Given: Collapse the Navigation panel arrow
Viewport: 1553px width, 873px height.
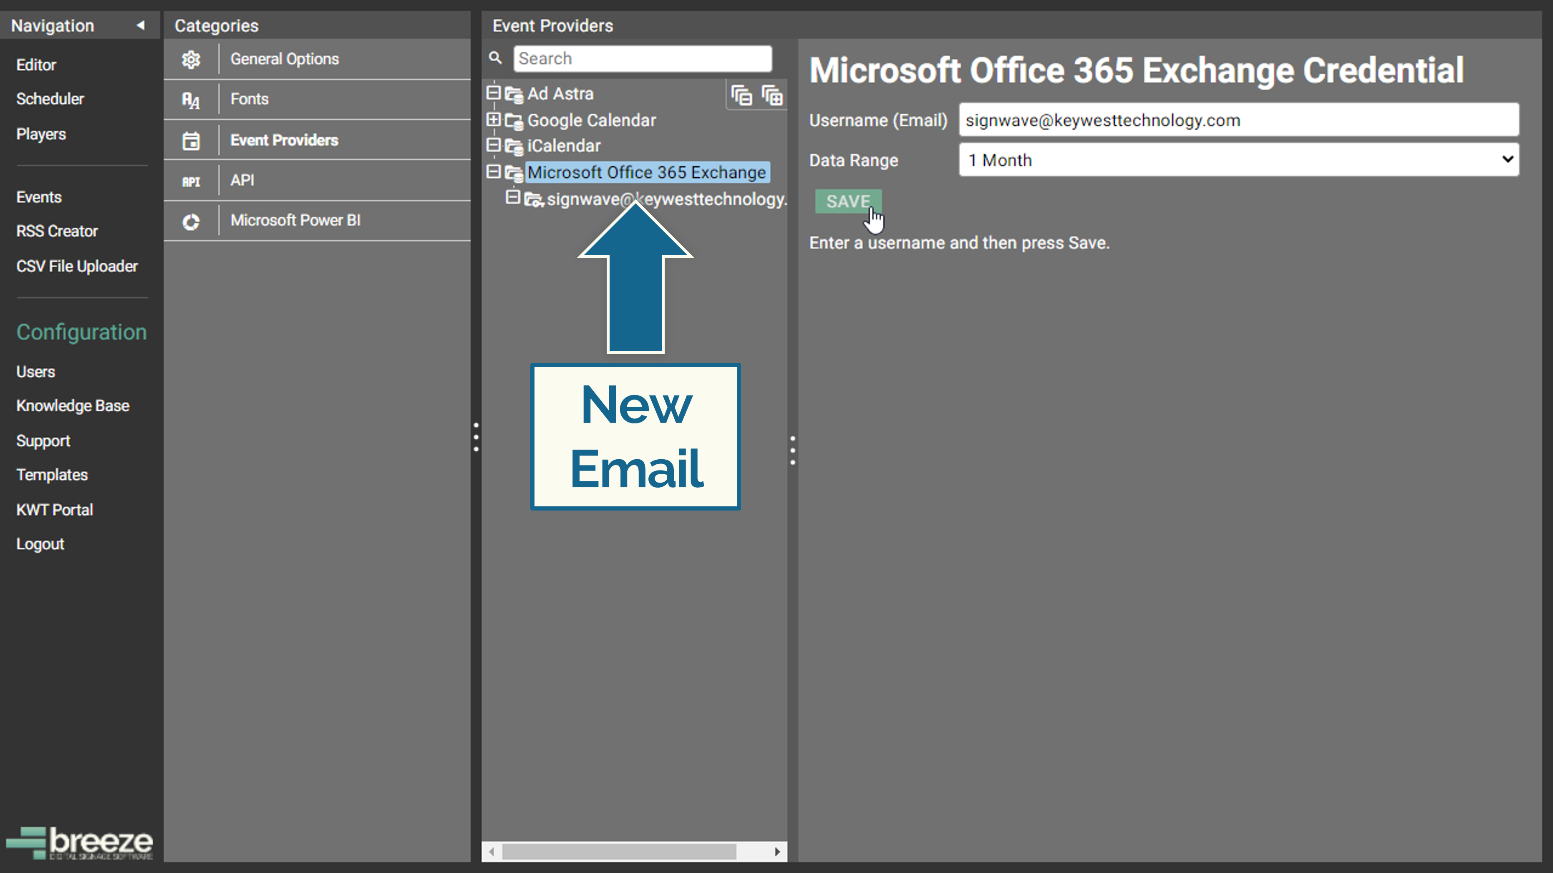Looking at the screenshot, I should coord(141,25).
